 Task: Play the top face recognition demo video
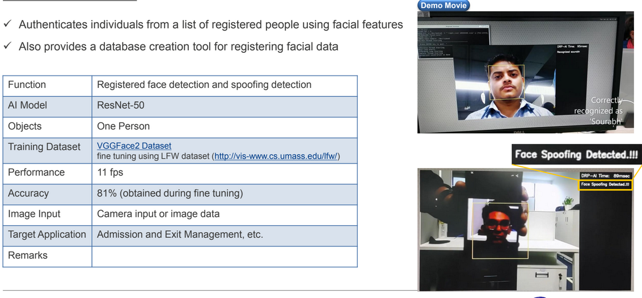[x=525, y=71]
